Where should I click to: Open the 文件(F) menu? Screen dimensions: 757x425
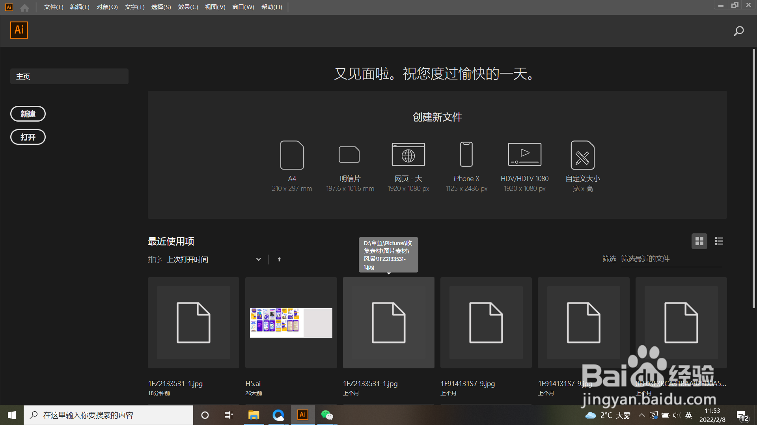click(x=54, y=7)
